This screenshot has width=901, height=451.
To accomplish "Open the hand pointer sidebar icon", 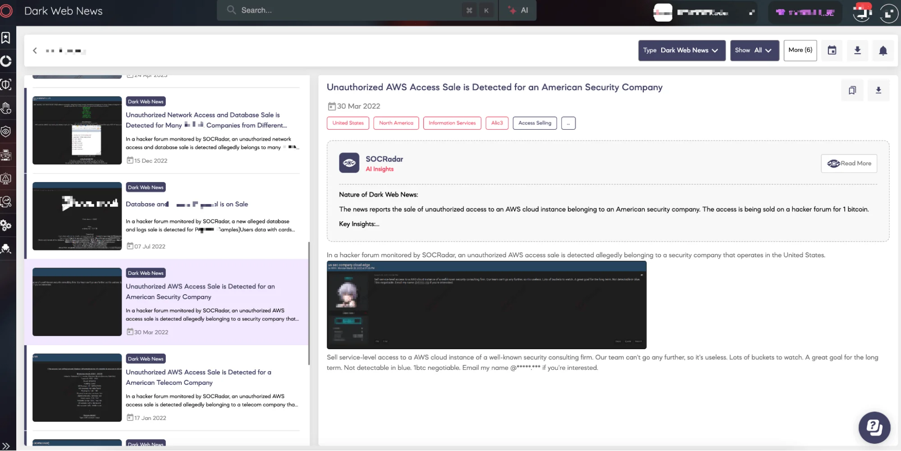I will click(6, 108).
